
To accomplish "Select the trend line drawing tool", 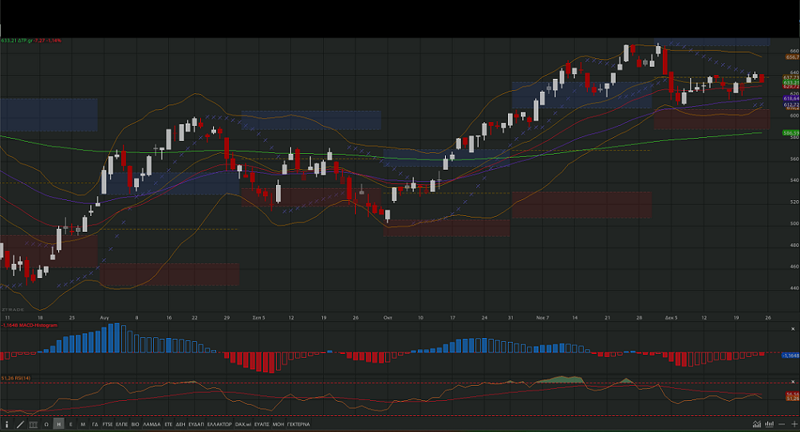I will pyautogui.click(x=21, y=424).
